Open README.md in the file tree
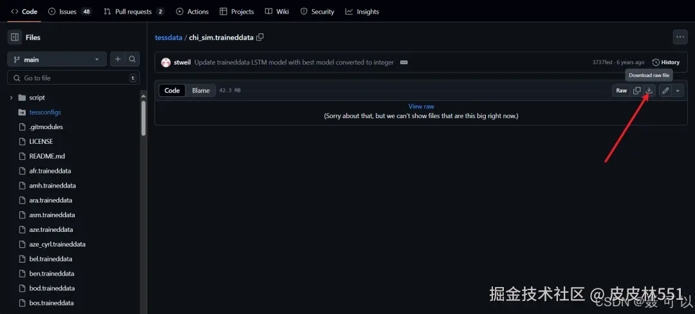 point(47,156)
